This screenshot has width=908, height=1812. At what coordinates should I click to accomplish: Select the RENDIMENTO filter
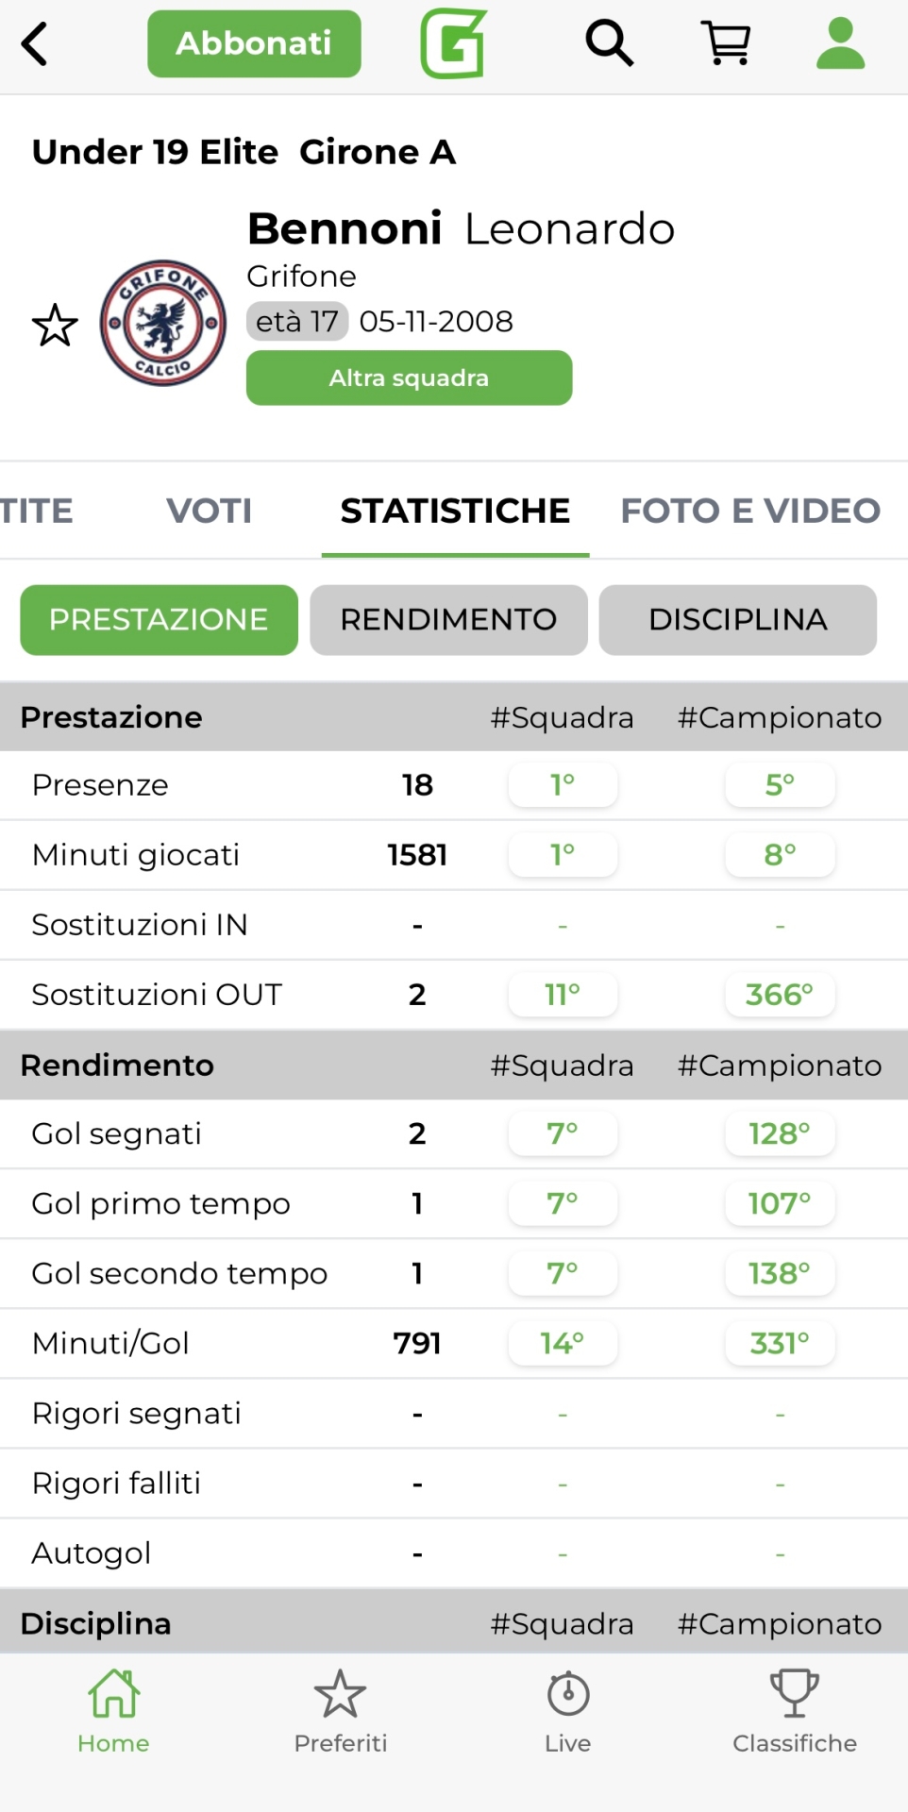click(448, 620)
